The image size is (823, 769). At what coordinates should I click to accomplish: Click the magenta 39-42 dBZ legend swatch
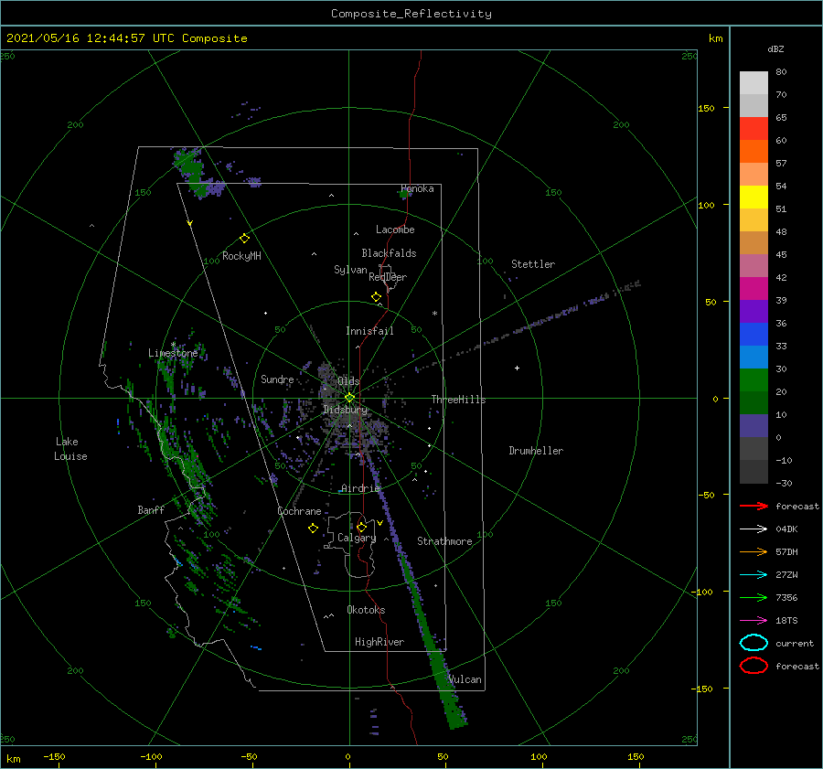point(754,289)
